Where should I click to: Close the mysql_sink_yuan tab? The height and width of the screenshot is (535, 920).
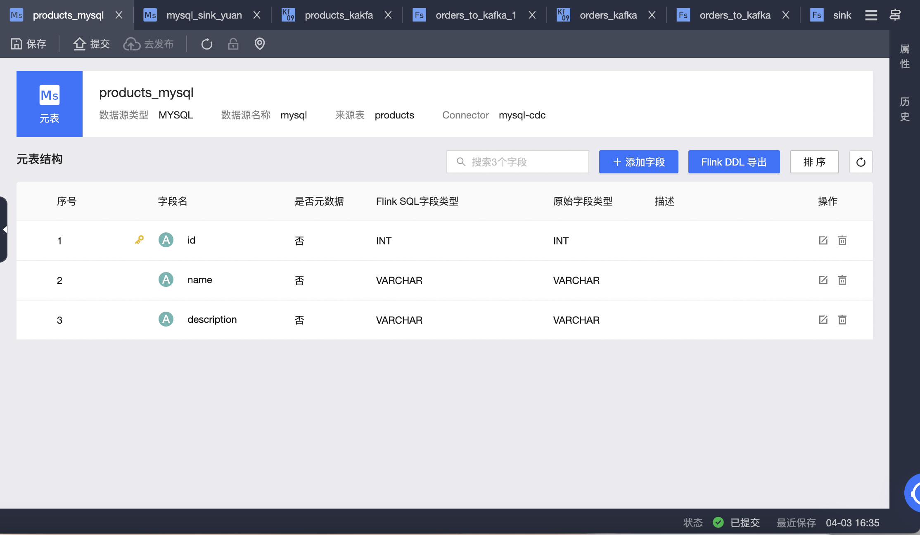pyautogui.click(x=257, y=15)
